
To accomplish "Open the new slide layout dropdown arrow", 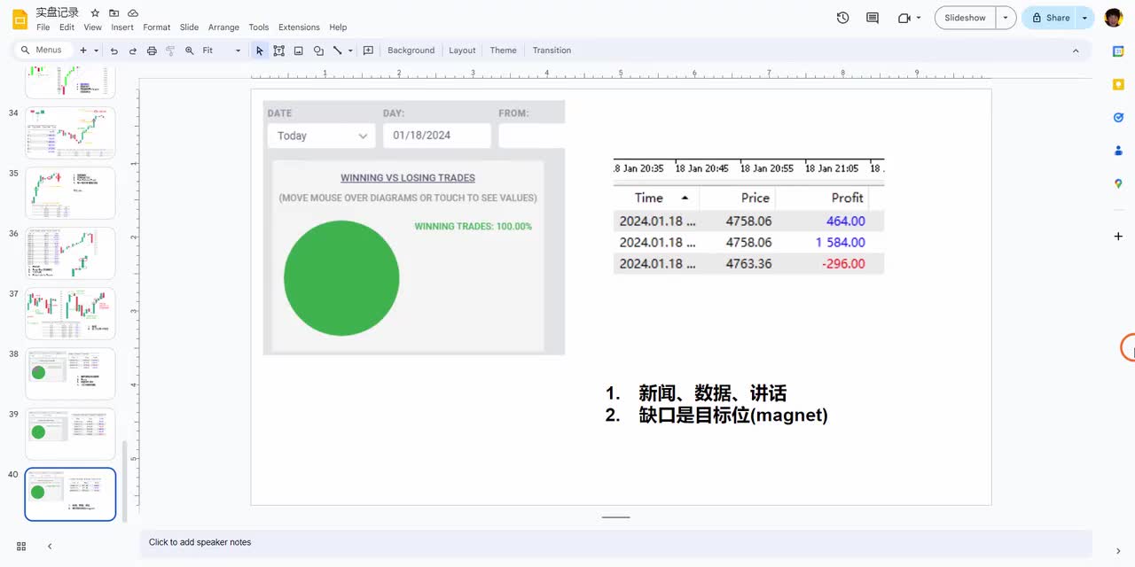I will (x=95, y=50).
